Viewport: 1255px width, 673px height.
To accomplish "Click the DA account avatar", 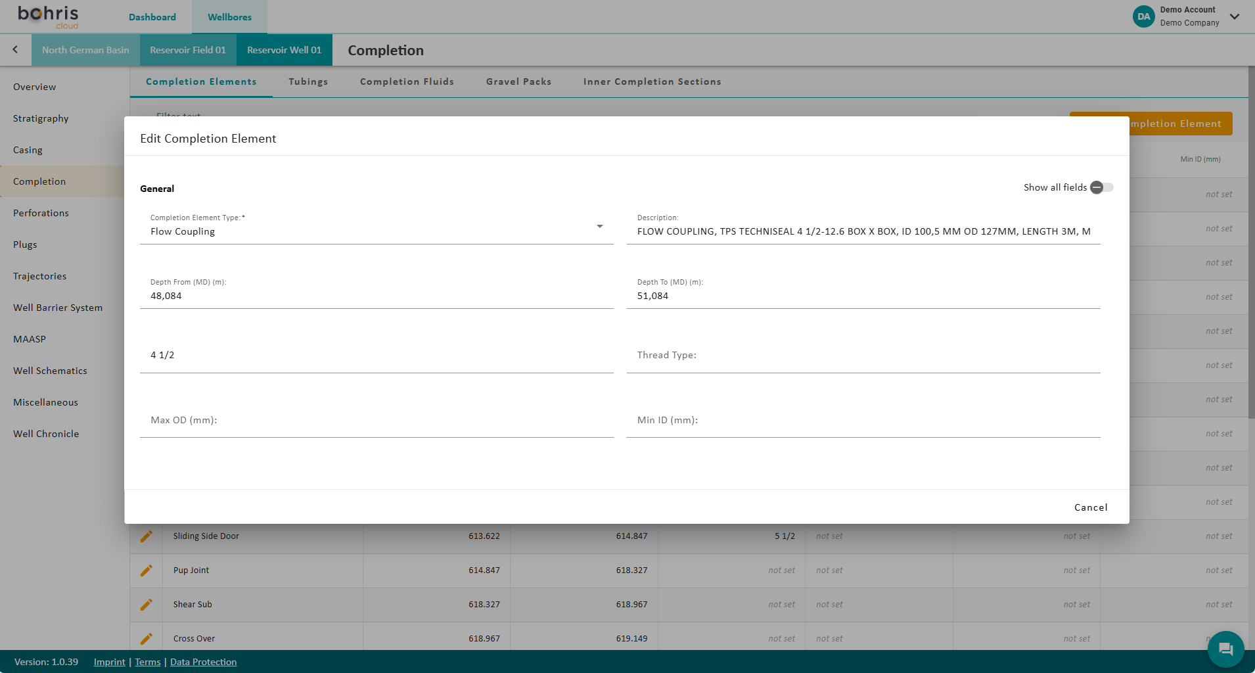I will click(1143, 16).
